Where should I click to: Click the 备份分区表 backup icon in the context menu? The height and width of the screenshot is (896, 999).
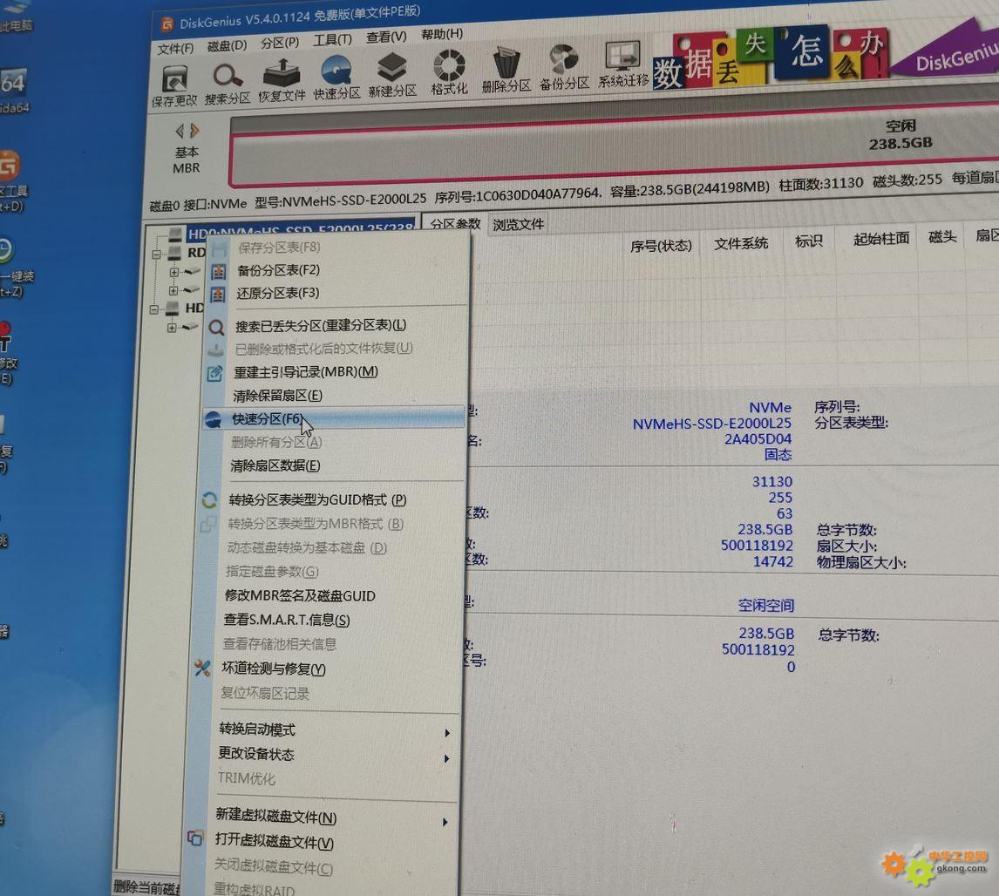[219, 272]
